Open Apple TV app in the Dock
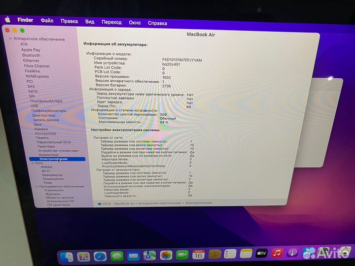Image resolution: width=355 pixels, height=266 pixels. click(x=261, y=253)
